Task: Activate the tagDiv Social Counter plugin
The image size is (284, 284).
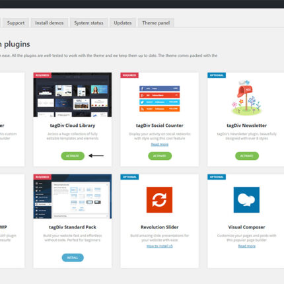Action: point(160,156)
